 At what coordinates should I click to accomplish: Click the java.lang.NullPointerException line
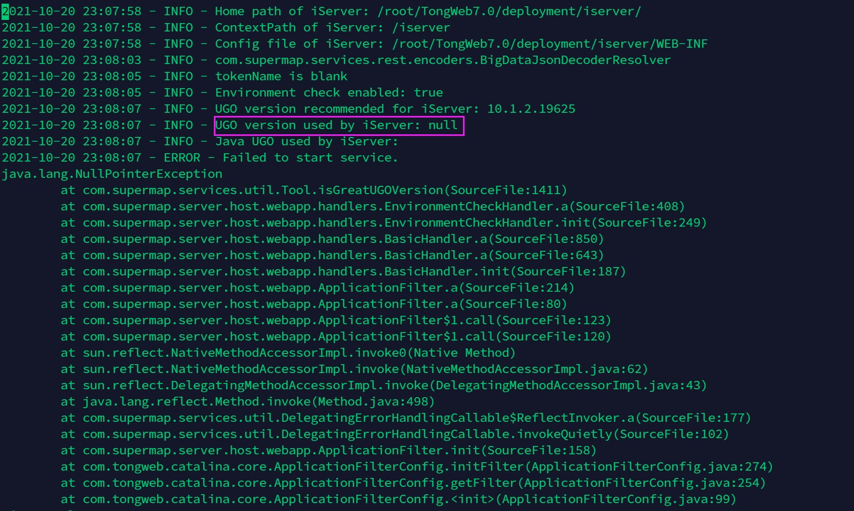[112, 174]
